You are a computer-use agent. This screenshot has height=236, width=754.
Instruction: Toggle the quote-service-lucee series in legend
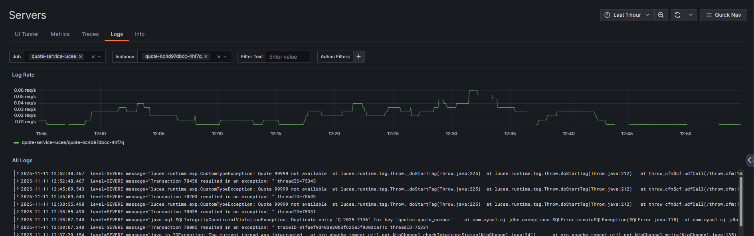(x=73, y=142)
